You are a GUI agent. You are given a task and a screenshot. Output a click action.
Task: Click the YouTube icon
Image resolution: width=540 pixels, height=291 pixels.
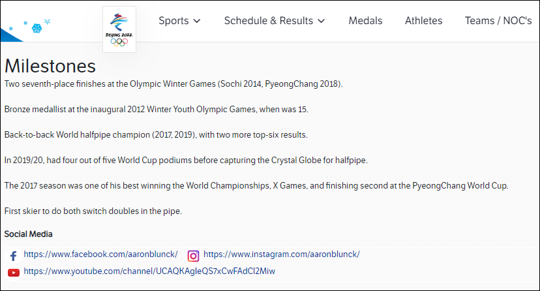tap(13, 272)
